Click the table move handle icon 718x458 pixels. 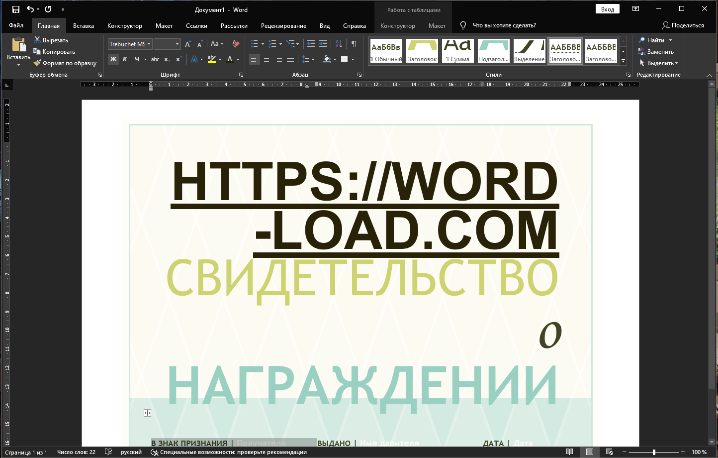pos(147,413)
